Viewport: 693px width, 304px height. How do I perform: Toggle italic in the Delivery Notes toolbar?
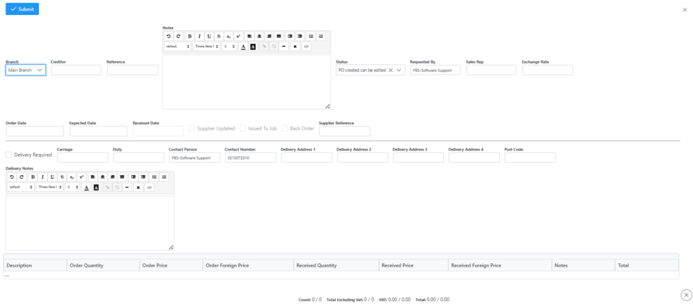[x=42, y=176]
